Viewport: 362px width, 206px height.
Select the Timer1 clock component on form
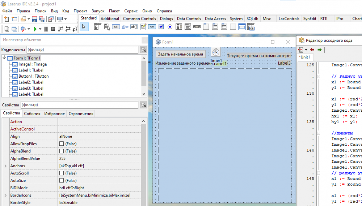pos(216,52)
